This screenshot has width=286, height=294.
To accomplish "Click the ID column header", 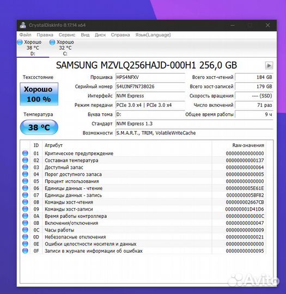I will coord(36,145).
